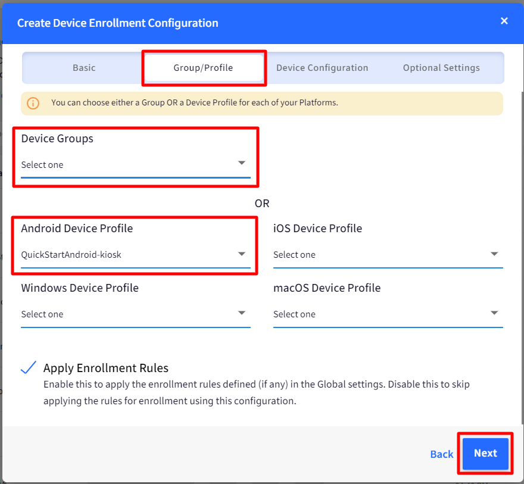The width and height of the screenshot is (524, 484).
Task: Click the dialog title text
Action: point(118,23)
